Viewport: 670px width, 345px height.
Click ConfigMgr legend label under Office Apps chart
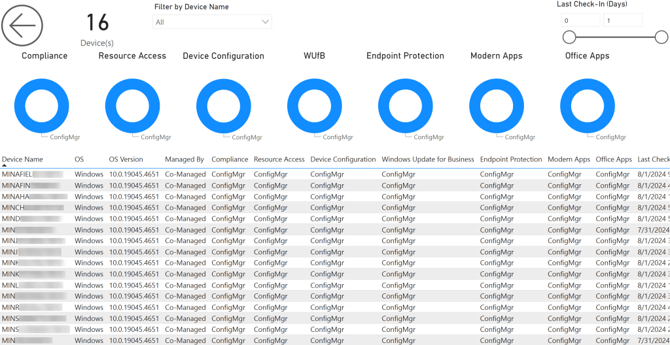[x=611, y=137]
